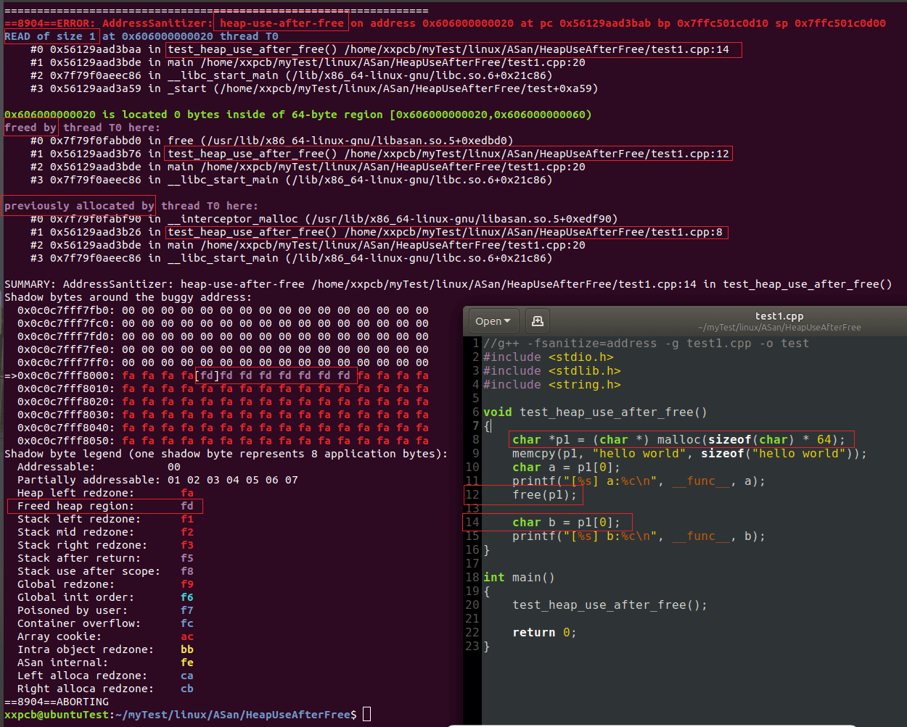Click the file path ~/myTest/linux/ASan/HeapUseAfterFree subtitle
Screen dimensions: 907x727
(x=779, y=328)
